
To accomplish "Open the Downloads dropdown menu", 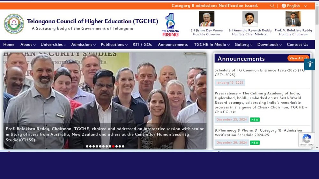I will 269,45.
